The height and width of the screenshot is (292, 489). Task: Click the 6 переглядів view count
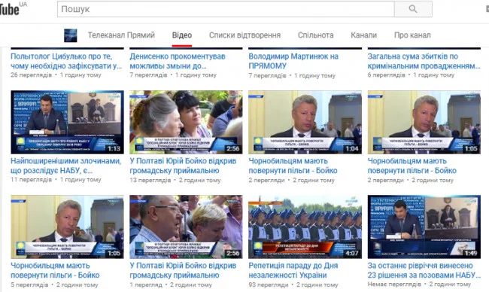pyautogui.click(x=387, y=75)
